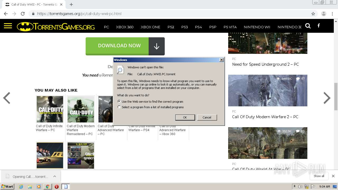Bookmark this page with the star icon

click(x=313, y=14)
